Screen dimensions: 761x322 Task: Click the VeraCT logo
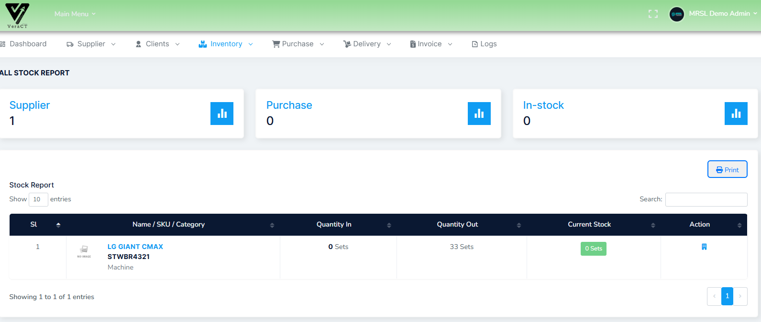click(17, 15)
